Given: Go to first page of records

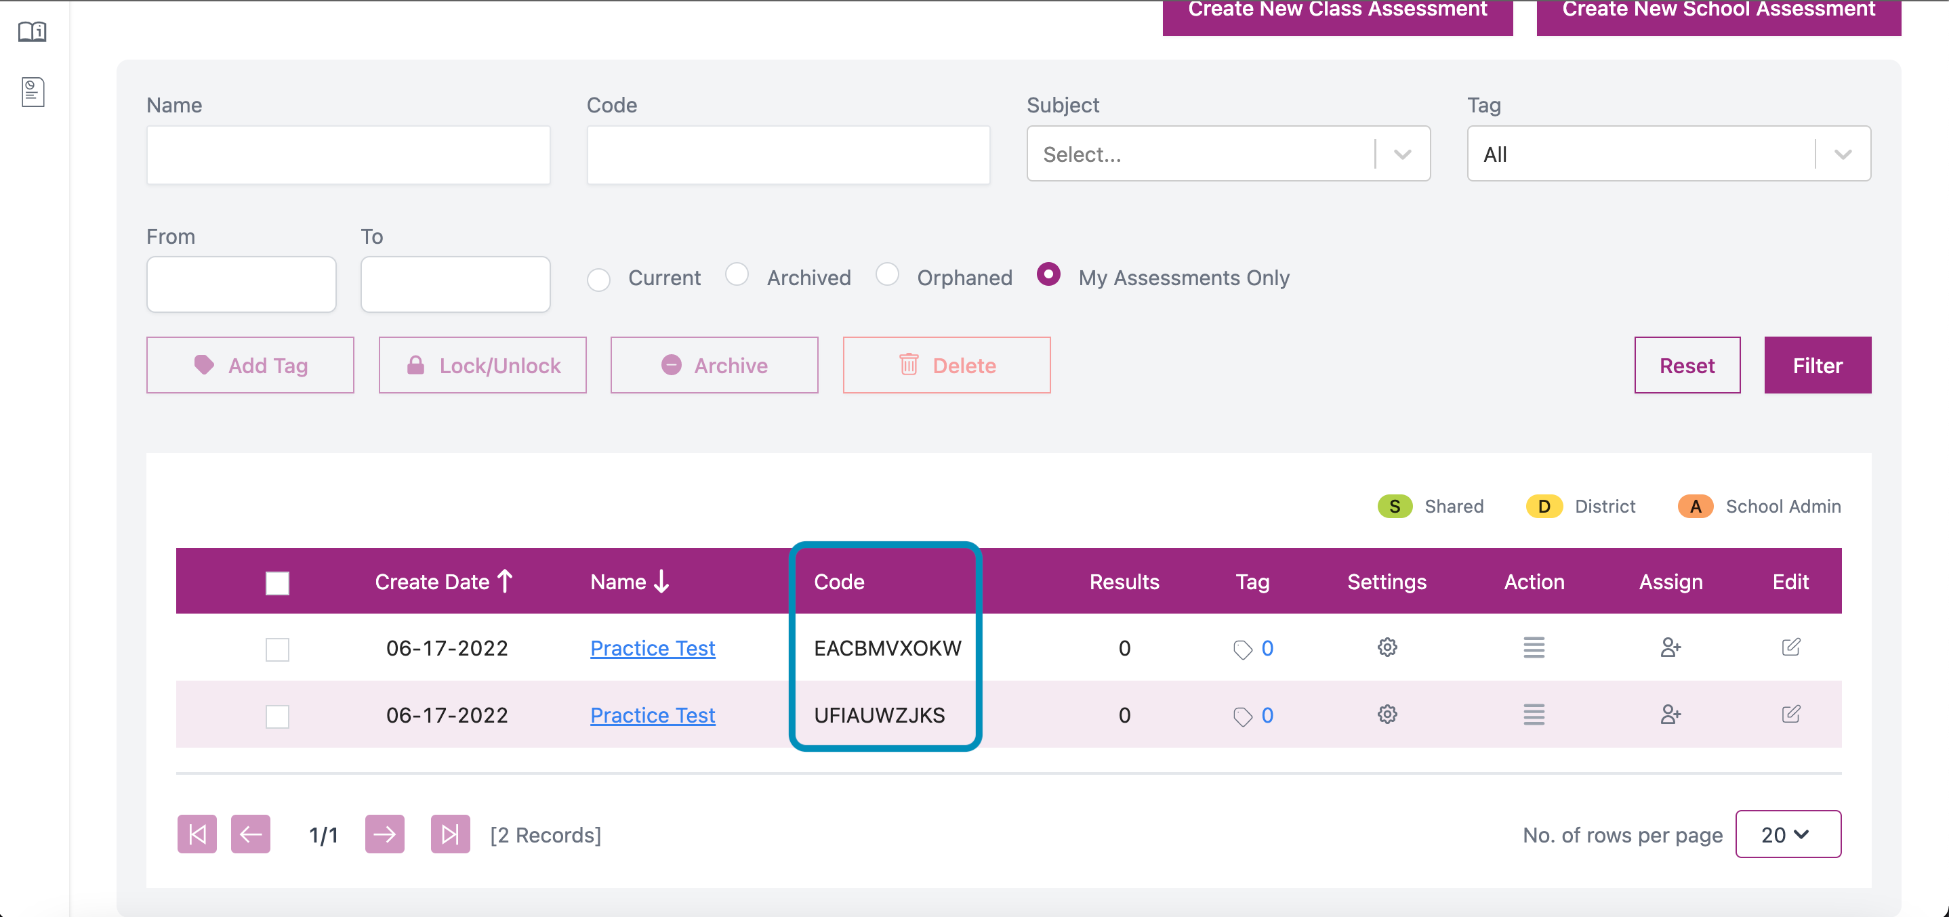Looking at the screenshot, I should (197, 834).
